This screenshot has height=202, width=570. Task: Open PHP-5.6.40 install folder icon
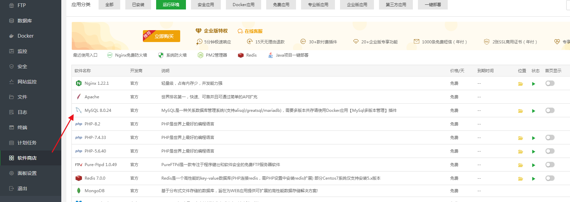point(521,151)
